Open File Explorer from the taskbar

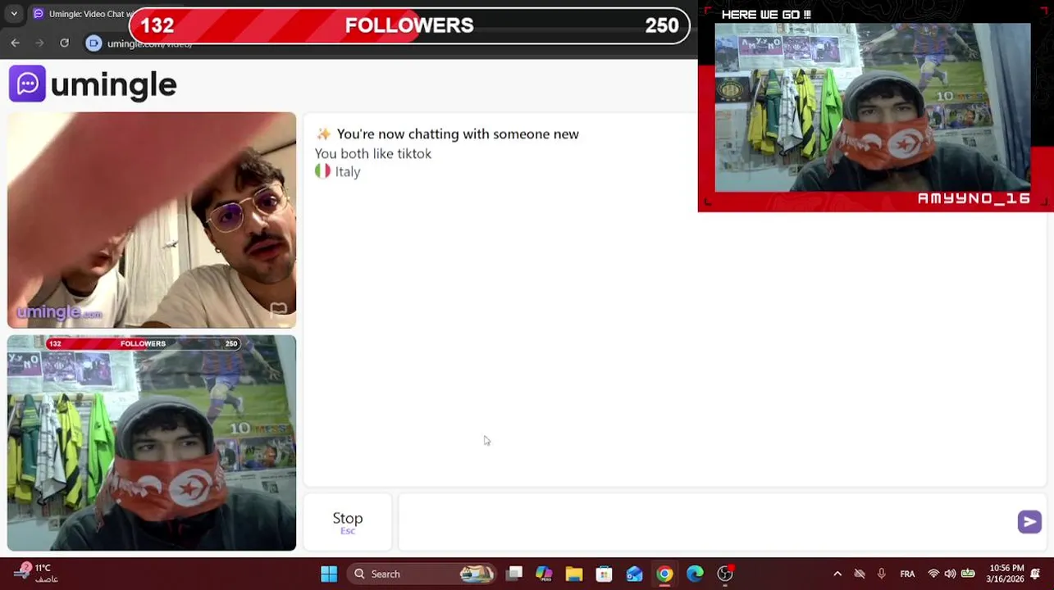pos(574,574)
